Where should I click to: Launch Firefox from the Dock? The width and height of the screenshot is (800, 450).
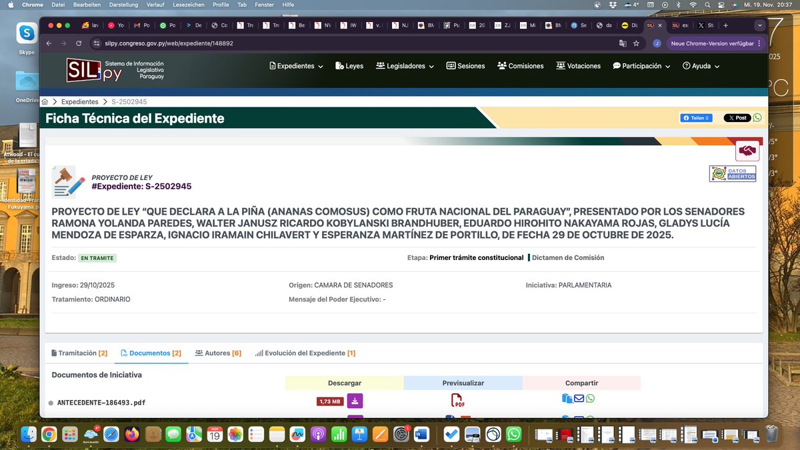pos(132,435)
